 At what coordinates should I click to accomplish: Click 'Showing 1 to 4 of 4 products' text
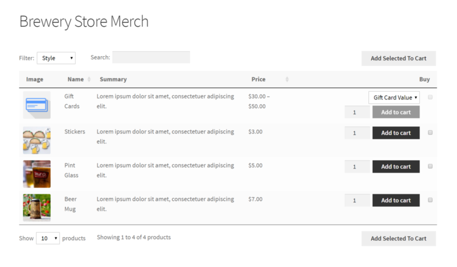click(x=134, y=237)
